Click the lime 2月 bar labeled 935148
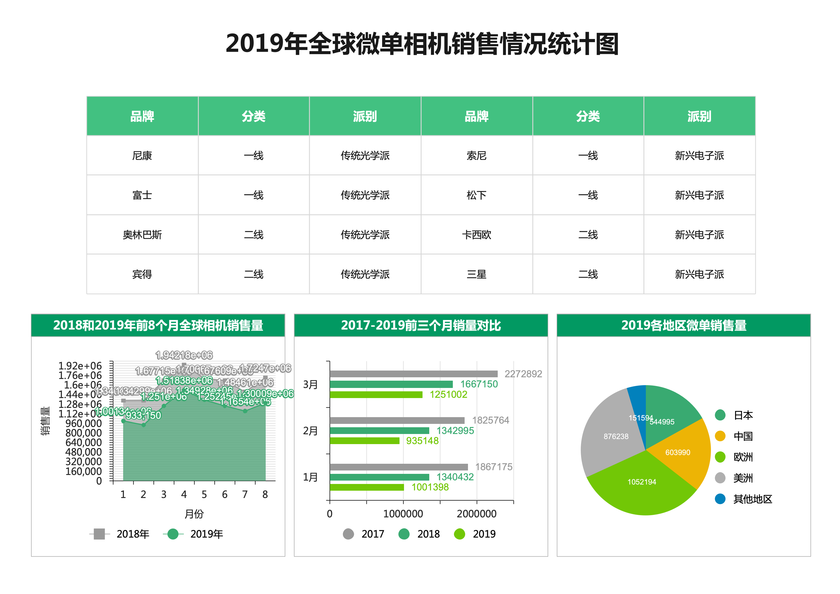The height and width of the screenshot is (594, 840). 364,441
